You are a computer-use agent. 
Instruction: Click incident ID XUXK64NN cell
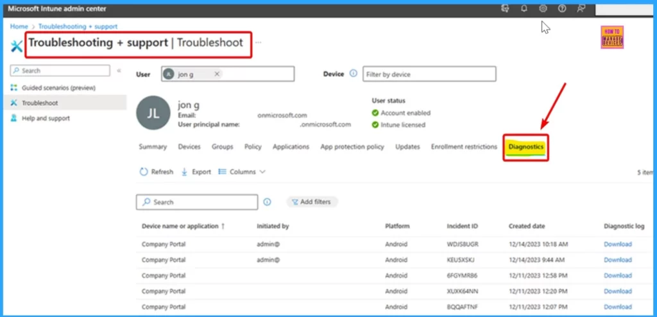click(x=463, y=291)
